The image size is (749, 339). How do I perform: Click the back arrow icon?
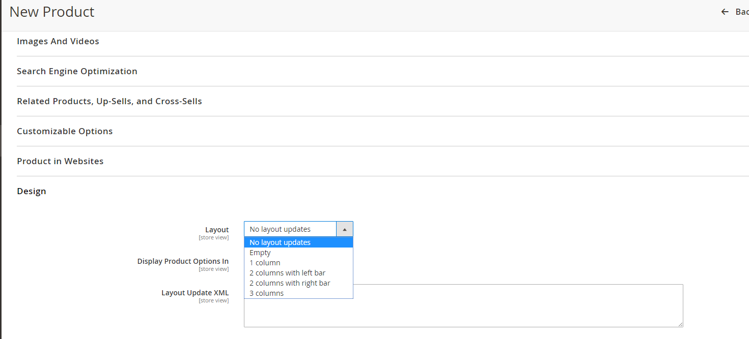click(x=725, y=11)
